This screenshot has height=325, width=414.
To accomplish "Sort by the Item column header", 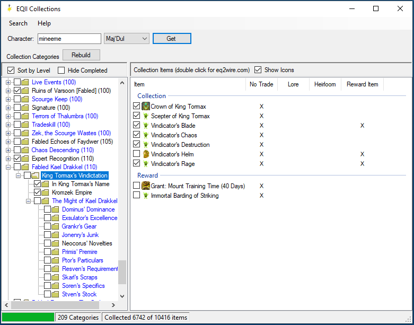I will pos(189,84).
